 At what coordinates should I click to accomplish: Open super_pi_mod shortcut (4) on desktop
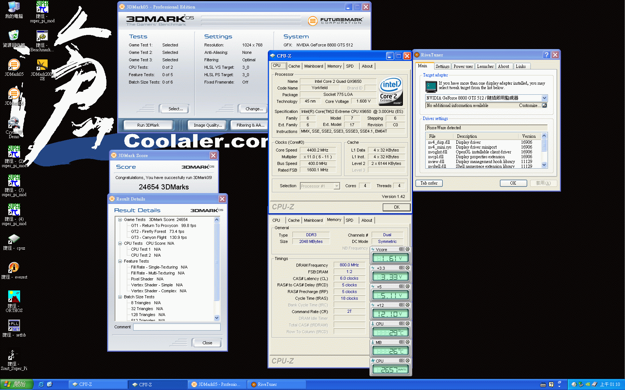[14, 214]
